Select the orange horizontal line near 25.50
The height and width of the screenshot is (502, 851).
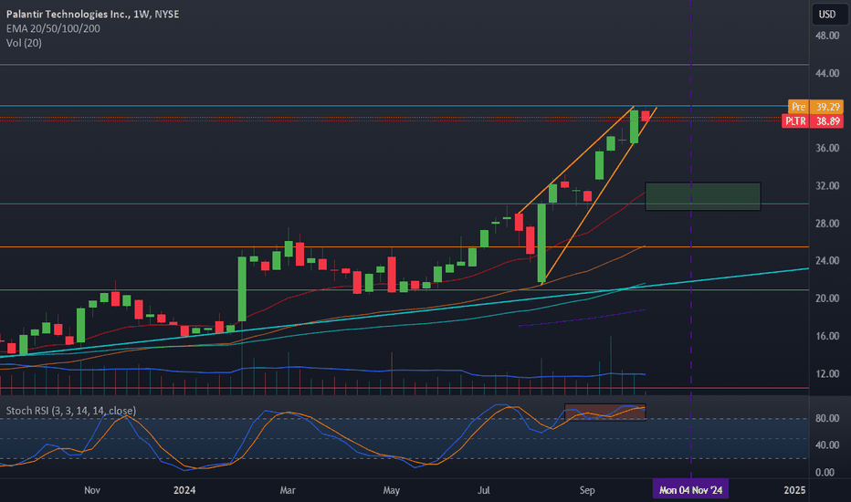point(404,247)
